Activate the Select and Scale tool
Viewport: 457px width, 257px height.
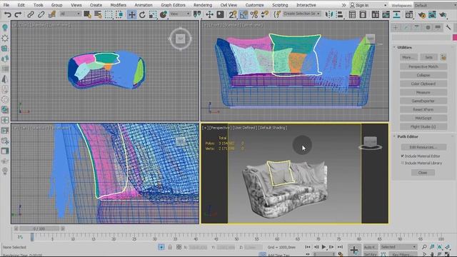[x=153, y=14]
